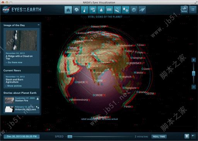Zoom out with the minus button

193,87
